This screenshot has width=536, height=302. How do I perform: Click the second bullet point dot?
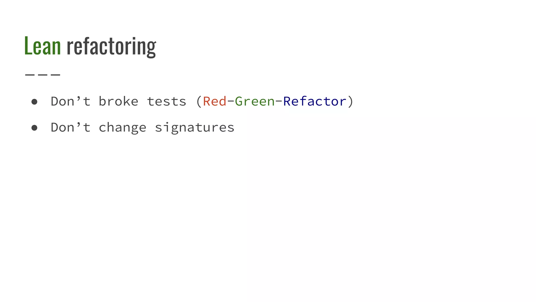coord(34,128)
